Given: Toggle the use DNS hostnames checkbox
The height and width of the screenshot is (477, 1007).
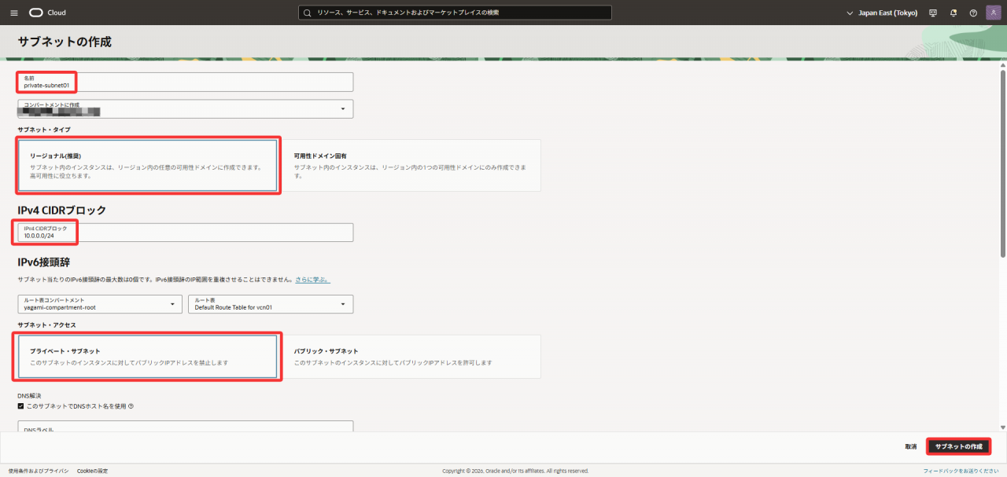Looking at the screenshot, I should [x=21, y=406].
